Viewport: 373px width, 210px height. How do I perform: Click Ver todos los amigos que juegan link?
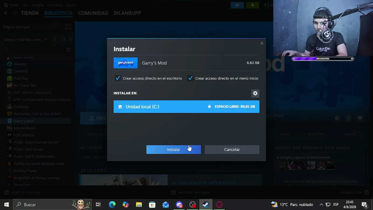[x=321, y=181]
